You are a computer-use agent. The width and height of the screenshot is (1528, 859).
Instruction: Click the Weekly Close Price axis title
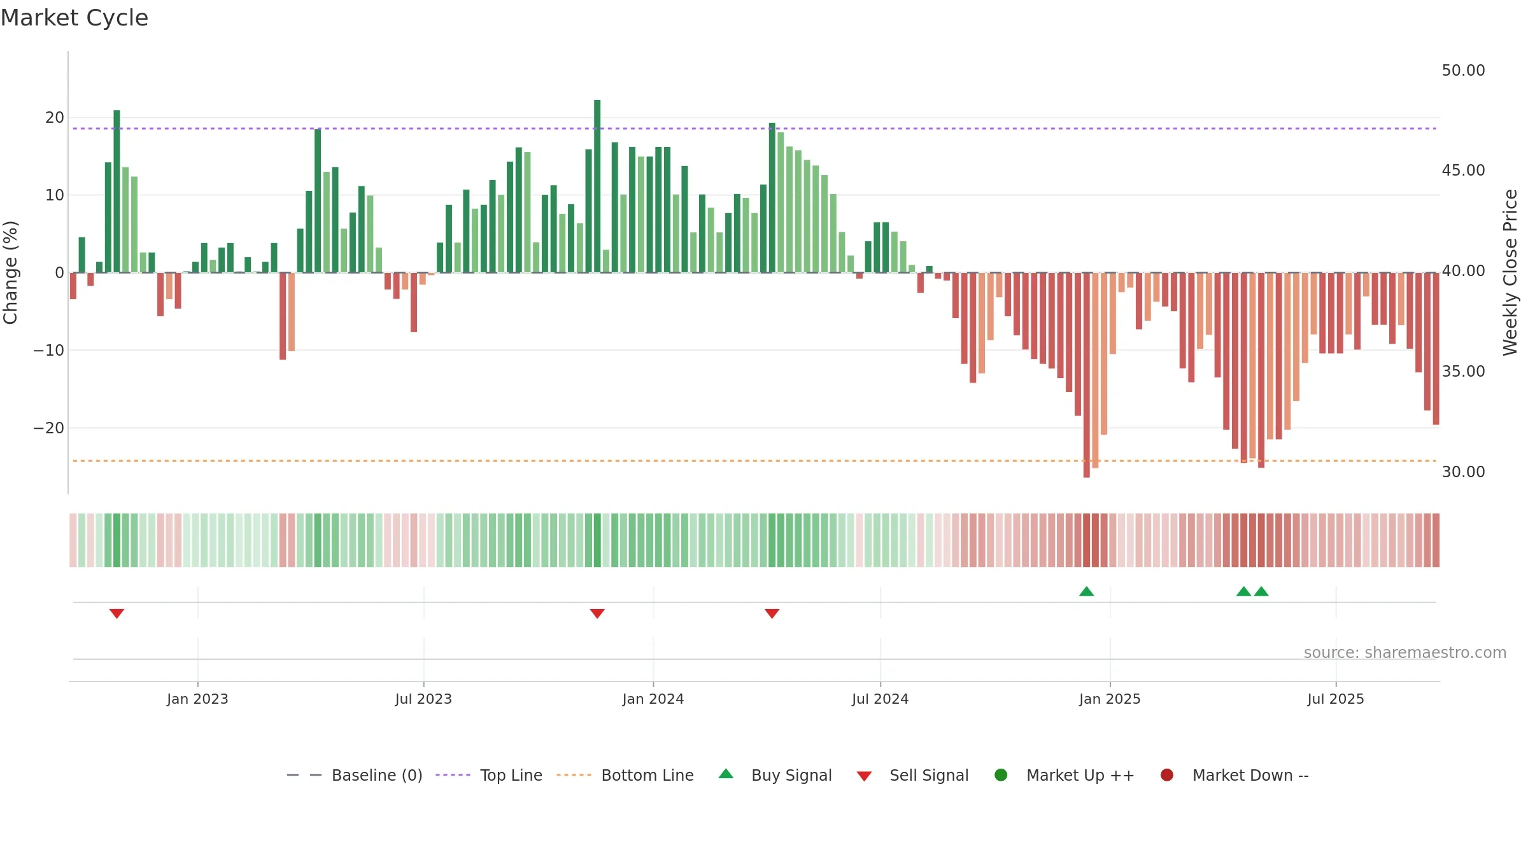(x=1510, y=272)
